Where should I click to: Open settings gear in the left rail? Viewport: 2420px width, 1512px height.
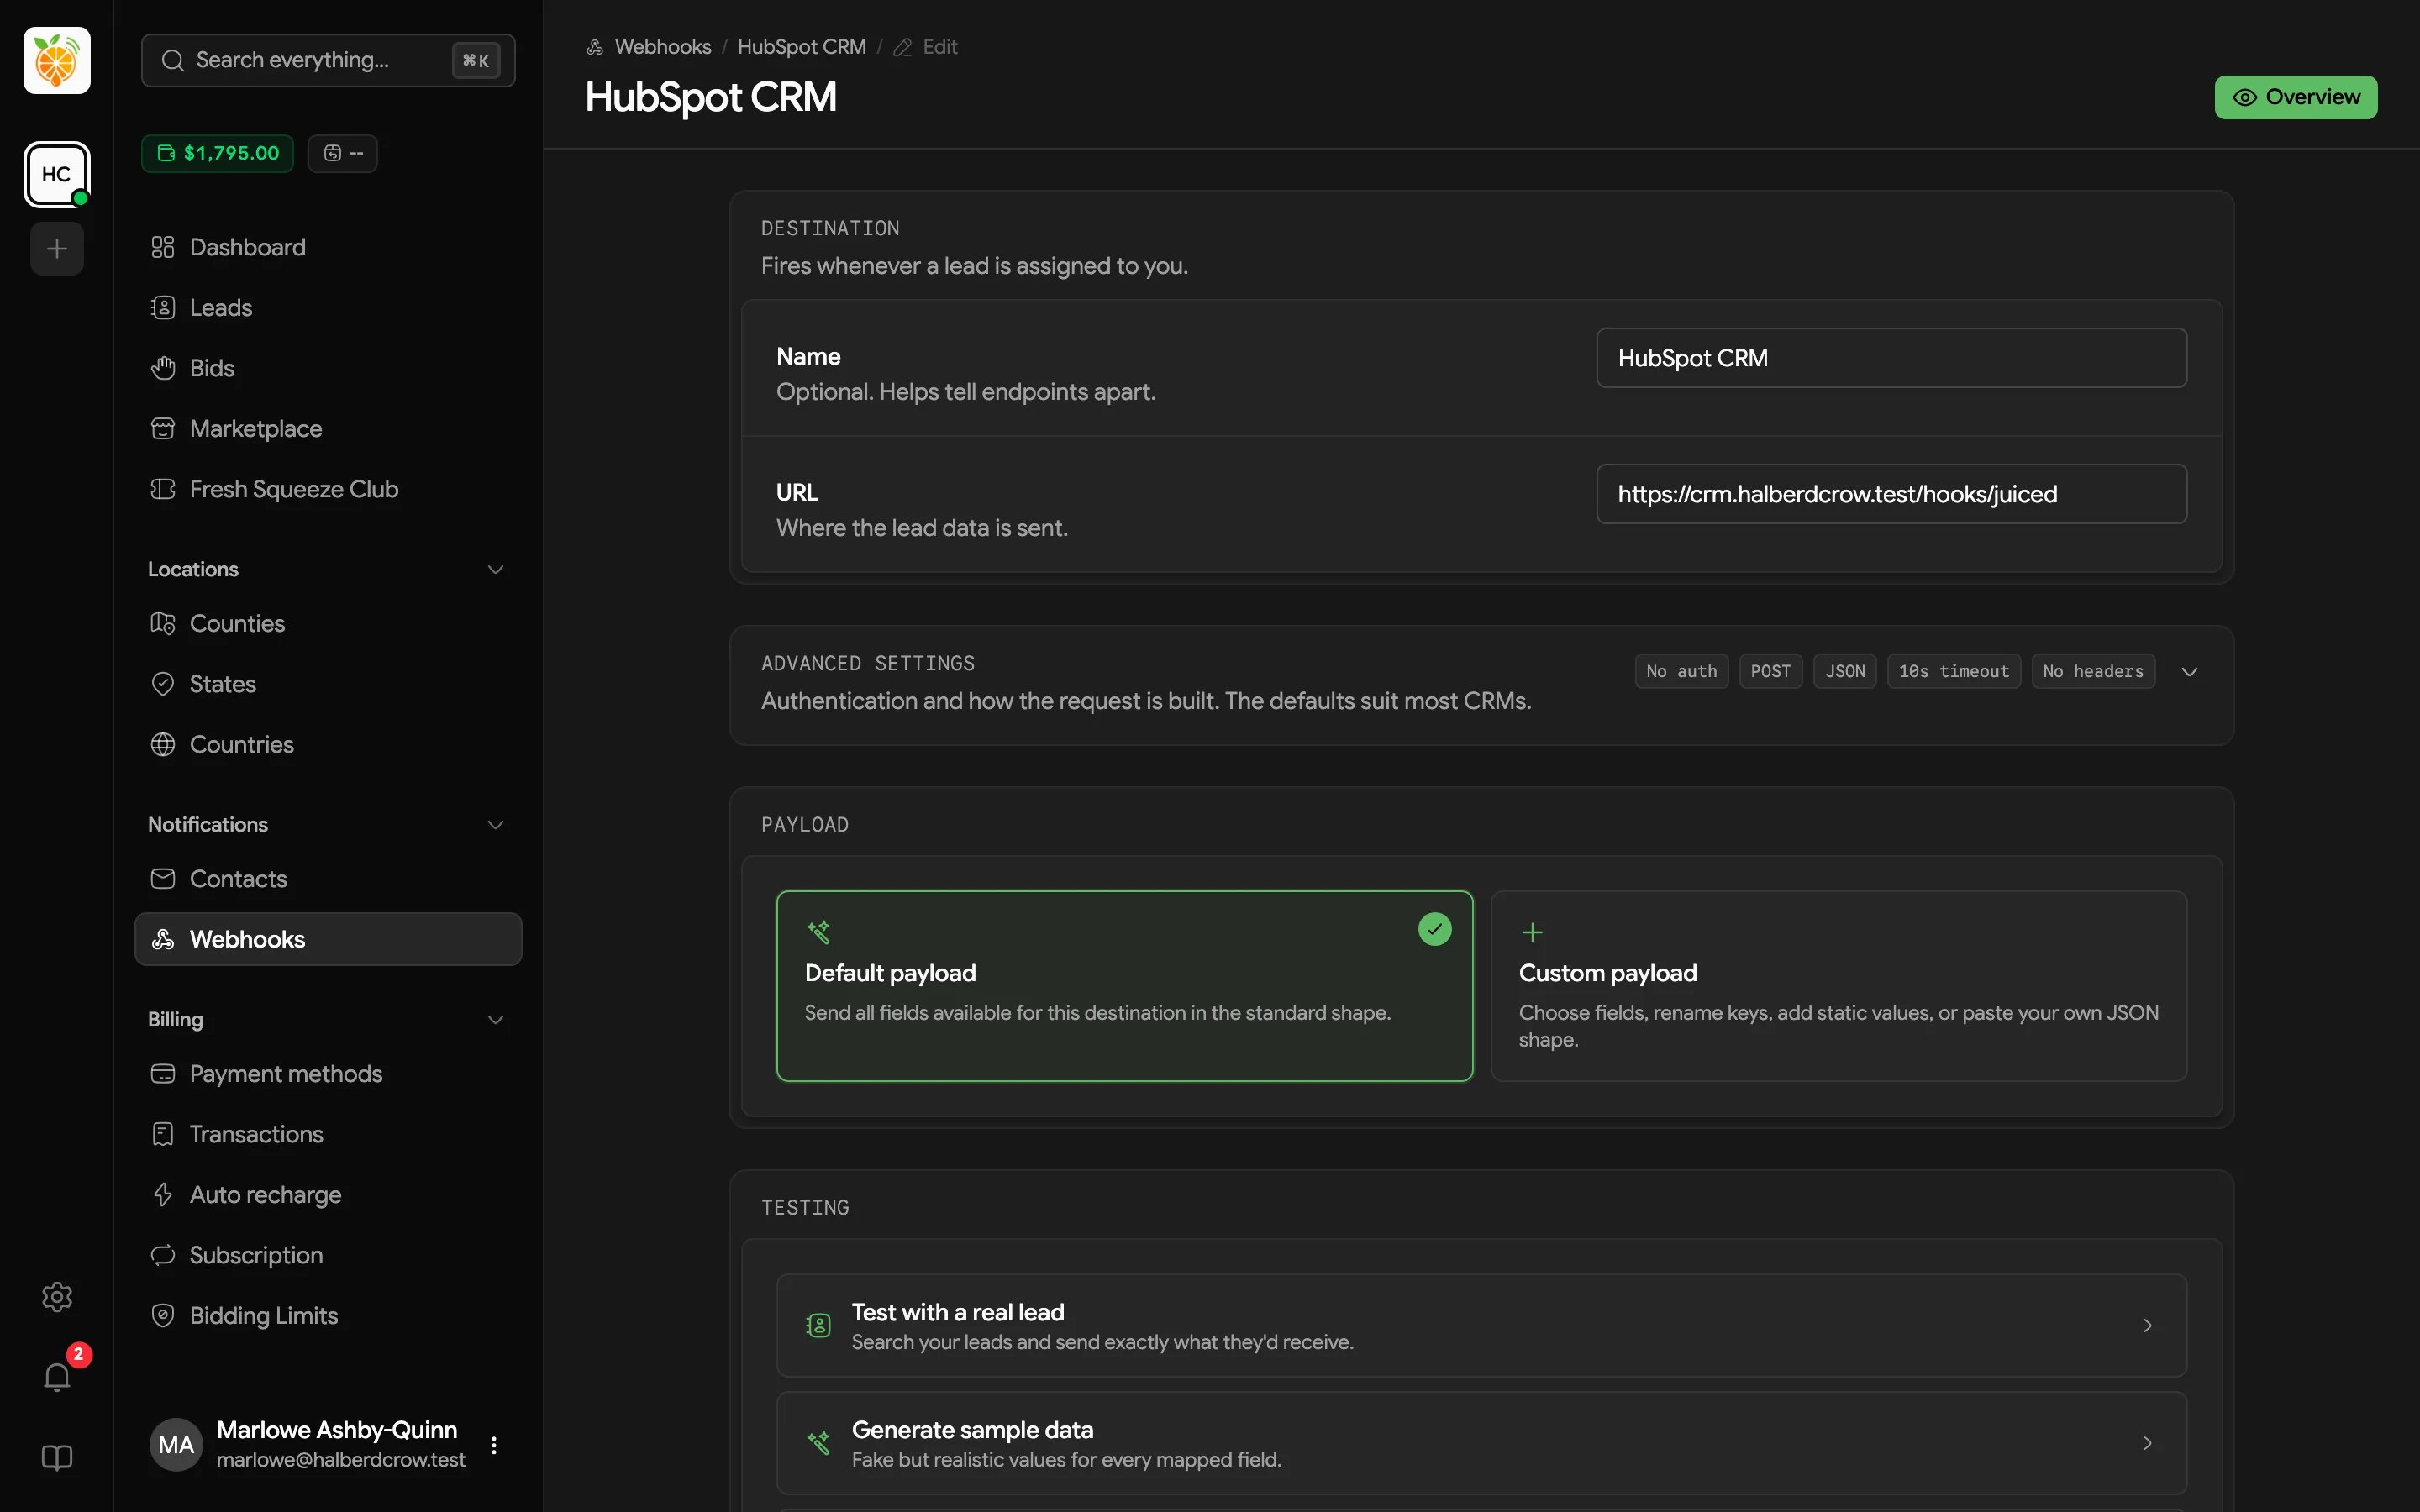tap(56, 1297)
